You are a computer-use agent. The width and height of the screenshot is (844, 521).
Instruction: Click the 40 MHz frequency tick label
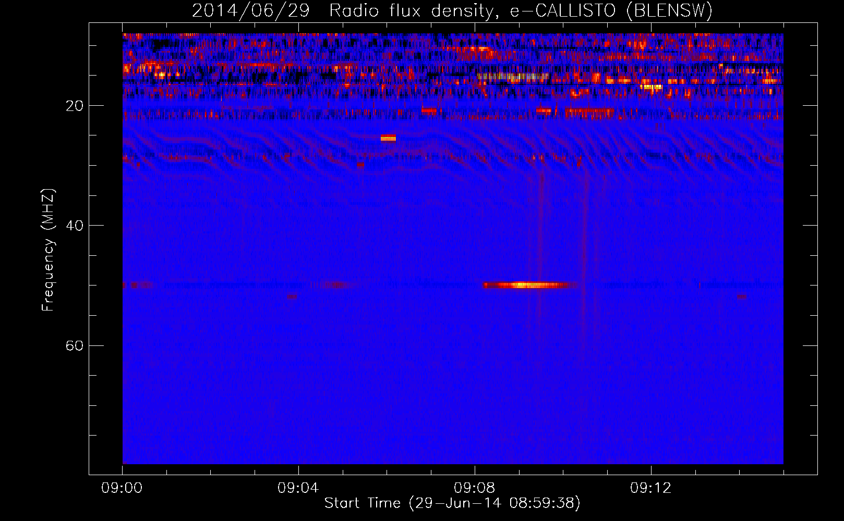tap(75, 226)
